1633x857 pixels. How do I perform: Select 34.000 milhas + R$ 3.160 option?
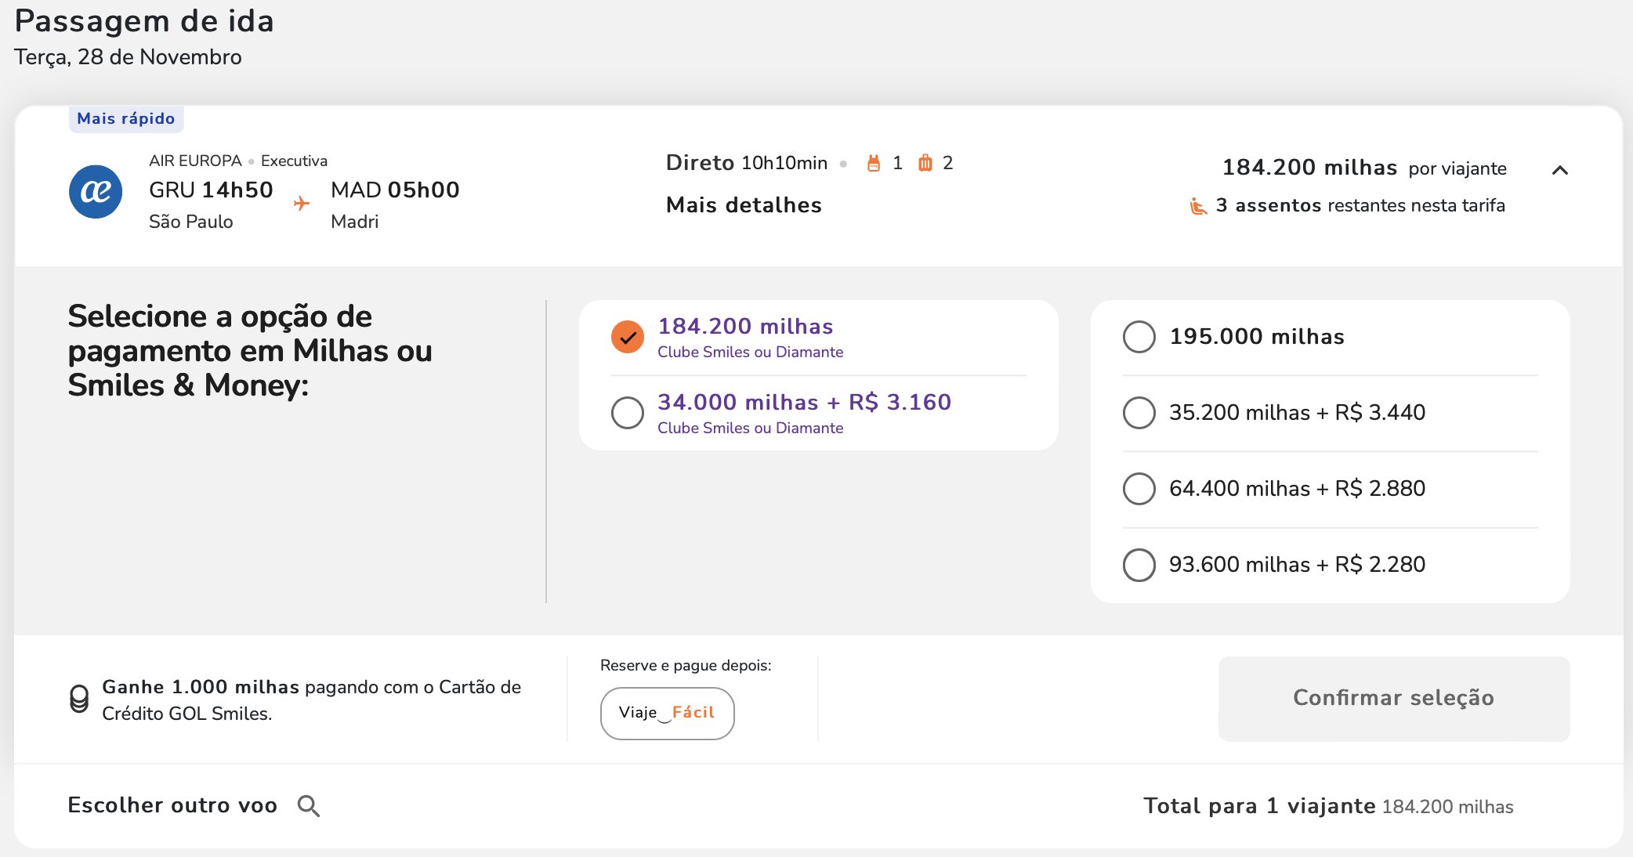pos(628,413)
